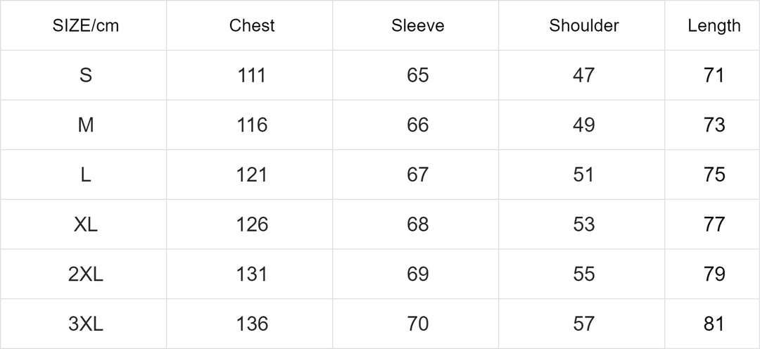Select the 2XL size row label

coord(85,274)
